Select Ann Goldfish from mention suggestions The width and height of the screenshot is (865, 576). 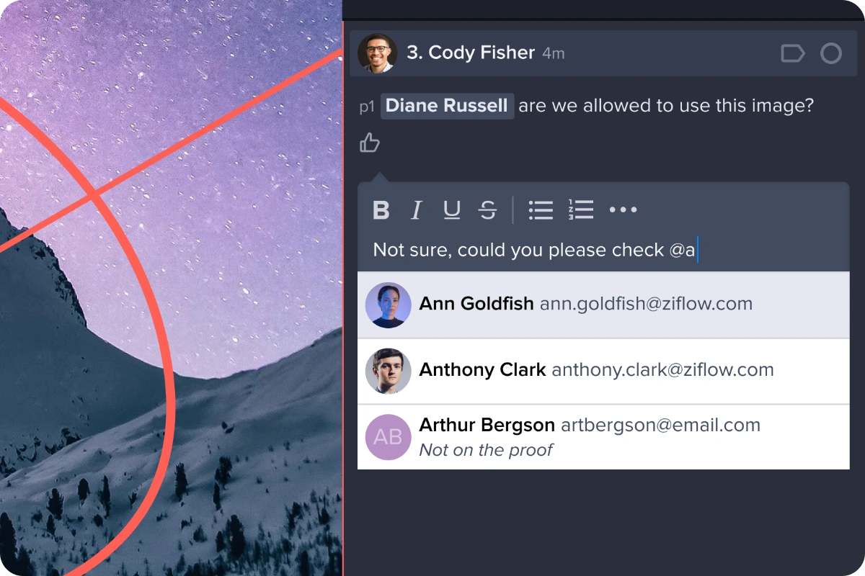[x=603, y=305]
